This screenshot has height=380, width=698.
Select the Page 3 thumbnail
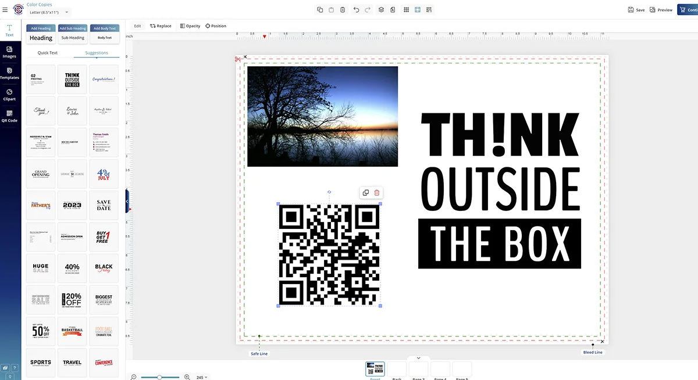coord(419,370)
